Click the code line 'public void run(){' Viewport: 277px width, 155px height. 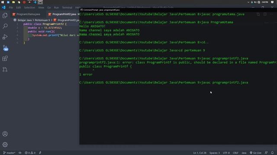[41, 31]
